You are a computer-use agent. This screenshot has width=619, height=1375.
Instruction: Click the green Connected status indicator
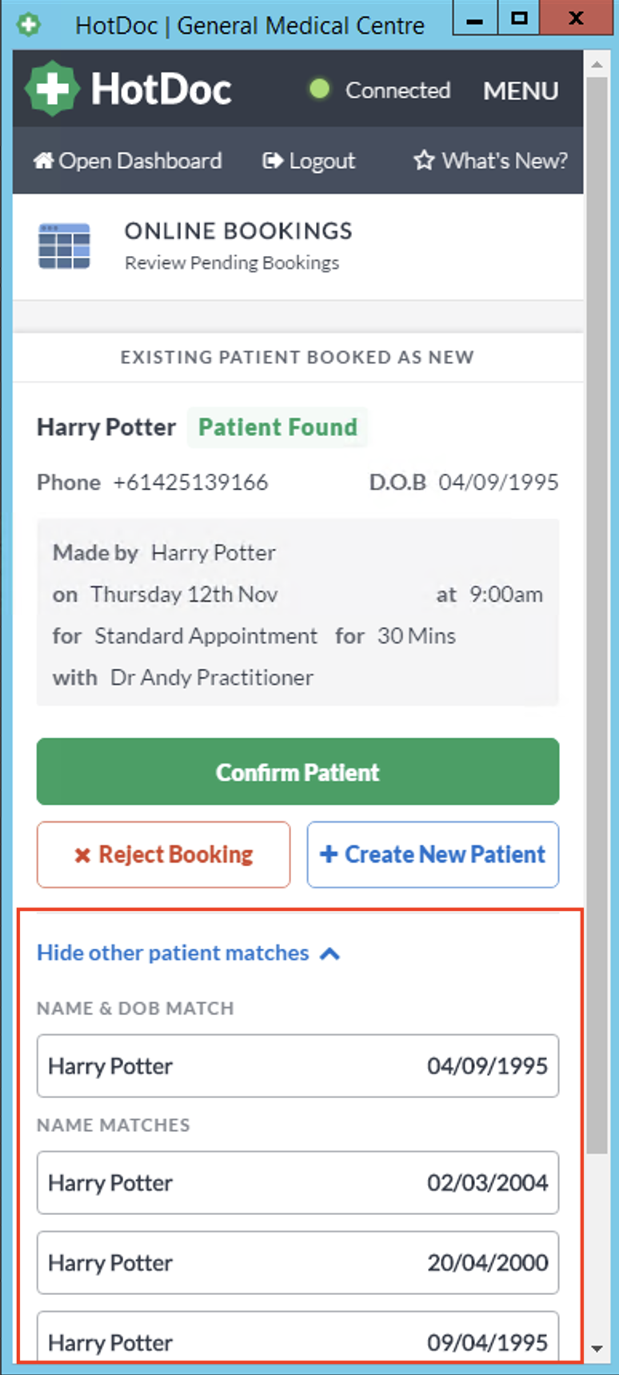319,89
